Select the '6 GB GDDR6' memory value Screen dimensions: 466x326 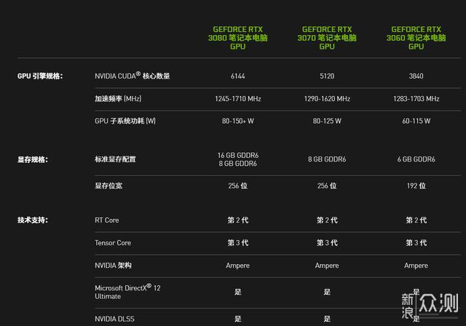416,159
